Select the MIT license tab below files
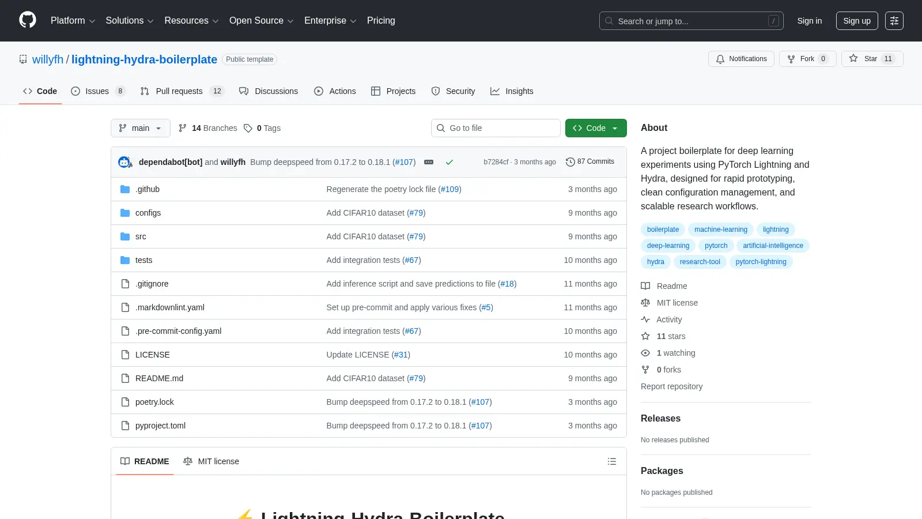The image size is (922, 519). tap(211, 461)
